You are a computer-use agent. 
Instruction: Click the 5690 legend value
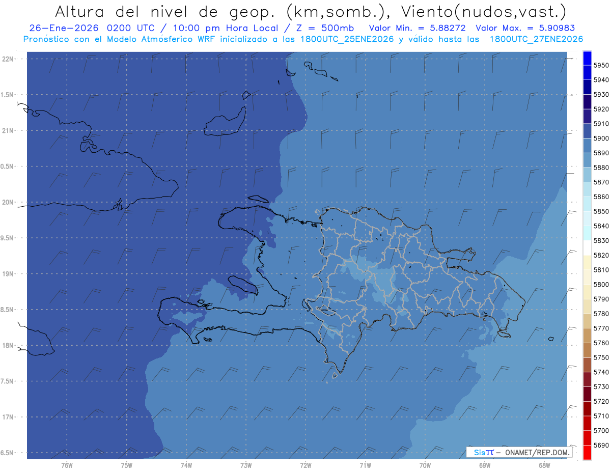coord(601,445)
